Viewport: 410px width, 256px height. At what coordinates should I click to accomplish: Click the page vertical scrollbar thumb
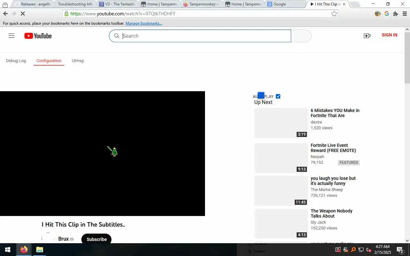pyautogui.click(x=407, y=58)
